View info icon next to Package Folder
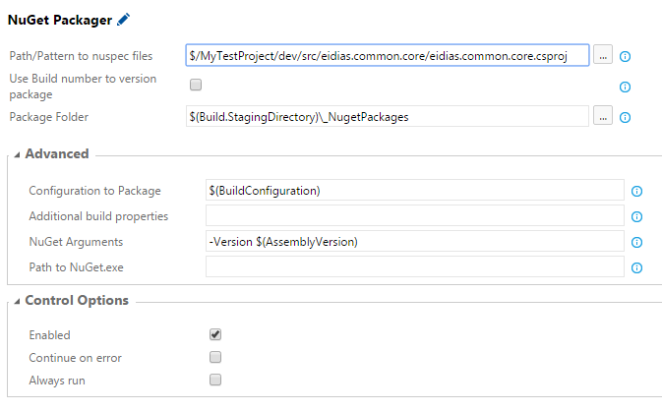Viewport: 662px width, 411px height. (625, 117)
